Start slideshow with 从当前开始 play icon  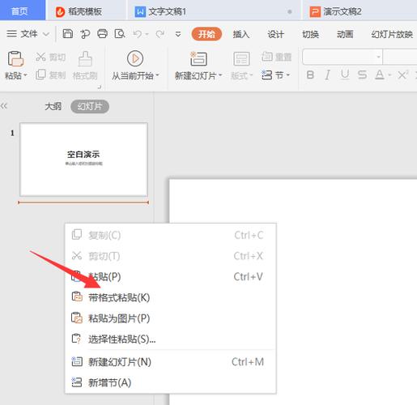(135, 58)
